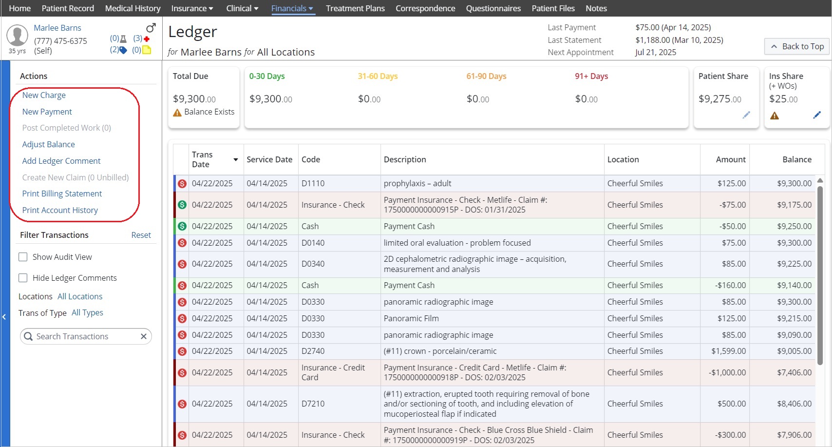Click the Balance Exists warning icon
Viewport: 832px width, 447px height.
(x=177, y=113)
